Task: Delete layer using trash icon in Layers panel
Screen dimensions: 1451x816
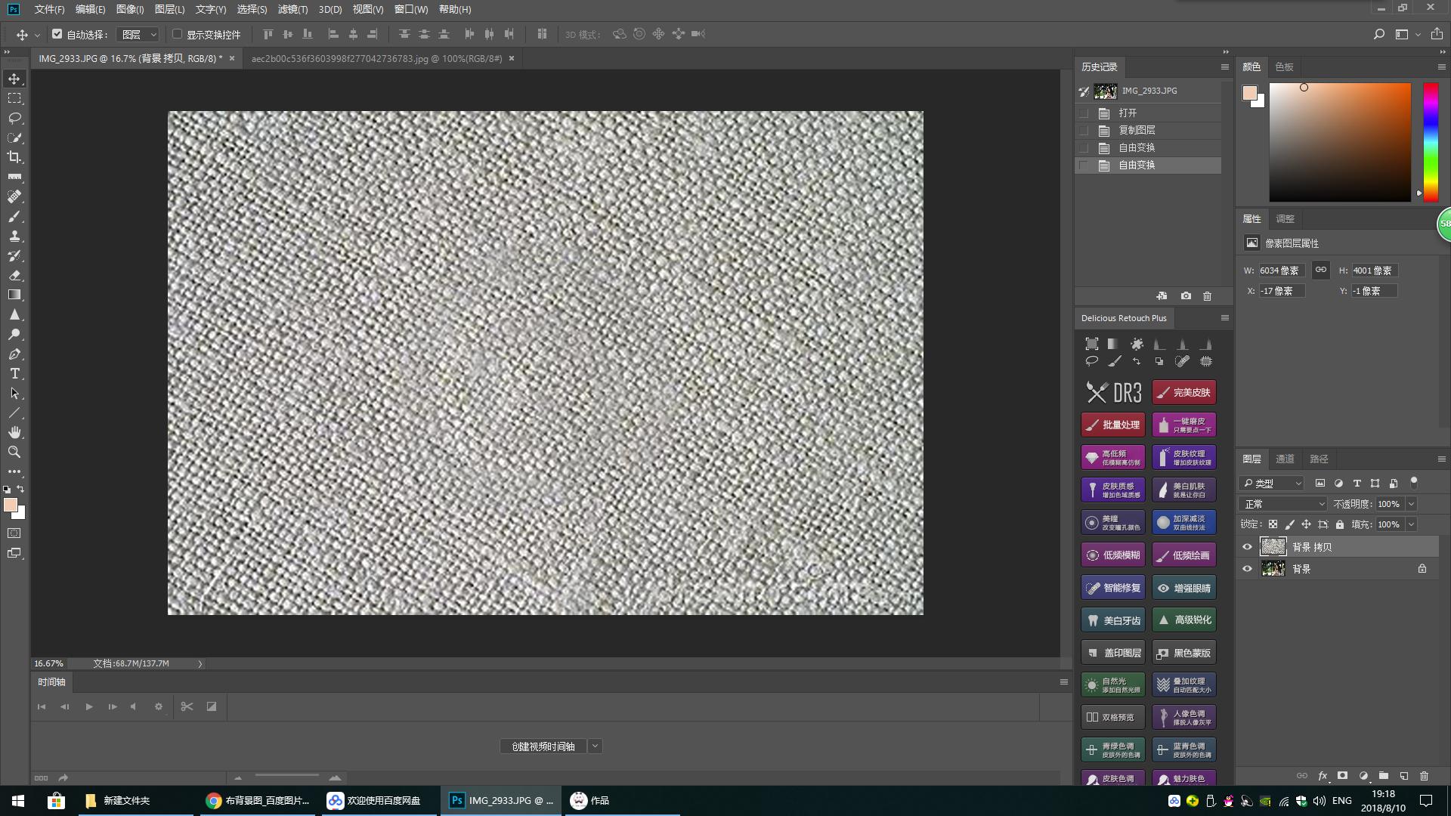Action: [1424, 776]
